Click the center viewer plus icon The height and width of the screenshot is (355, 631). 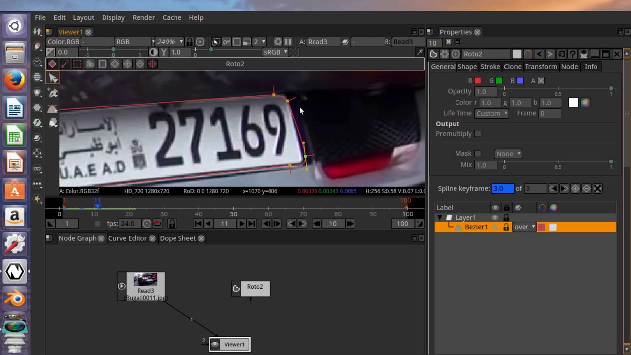(x=200, y=42)
